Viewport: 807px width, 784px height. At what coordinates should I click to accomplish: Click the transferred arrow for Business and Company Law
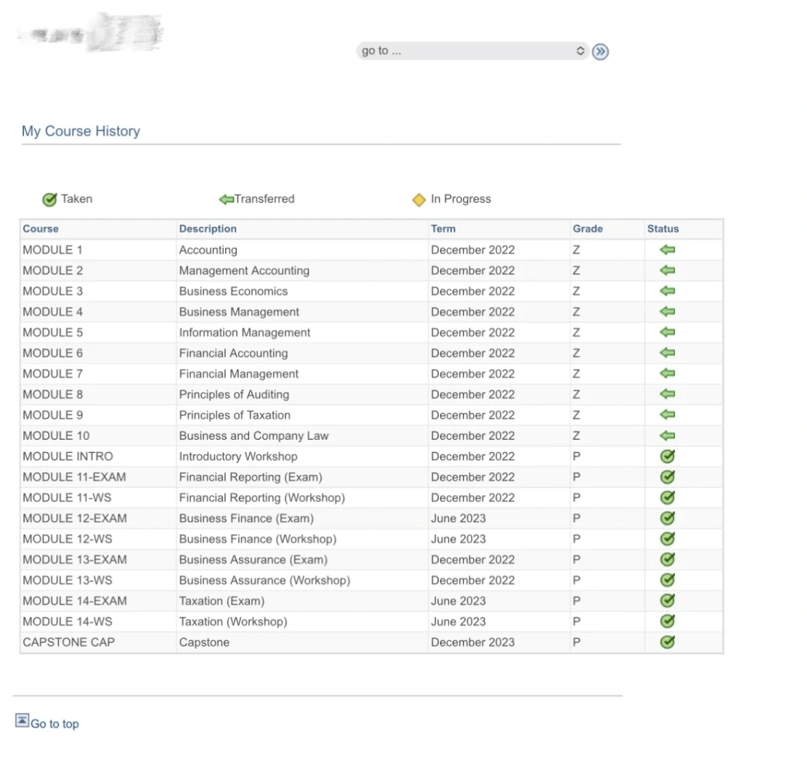tap(668, 436)
